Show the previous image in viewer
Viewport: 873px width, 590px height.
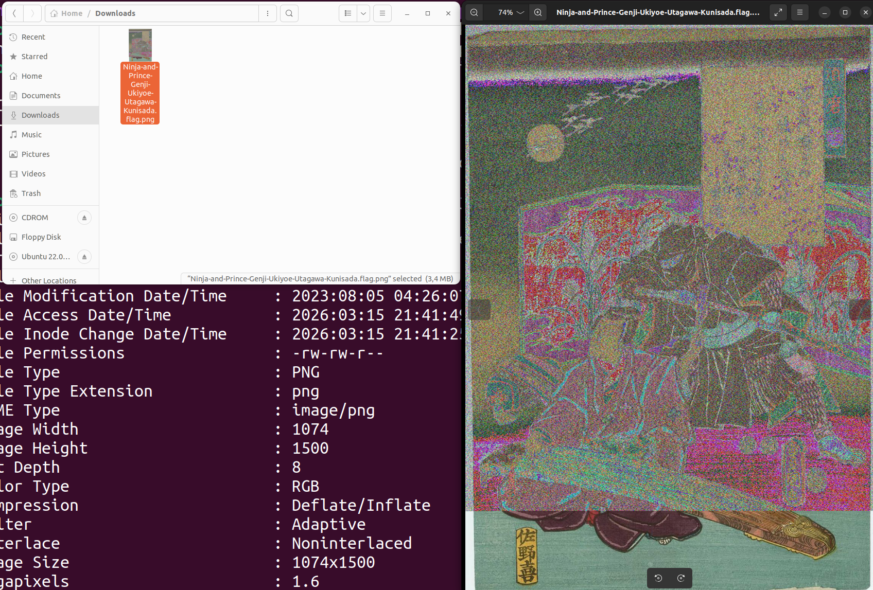(479, 310)
